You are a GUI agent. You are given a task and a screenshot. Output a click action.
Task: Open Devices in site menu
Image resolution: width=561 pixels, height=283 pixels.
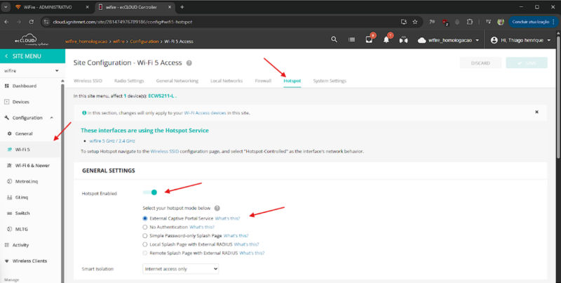click(x=21, y=102)
